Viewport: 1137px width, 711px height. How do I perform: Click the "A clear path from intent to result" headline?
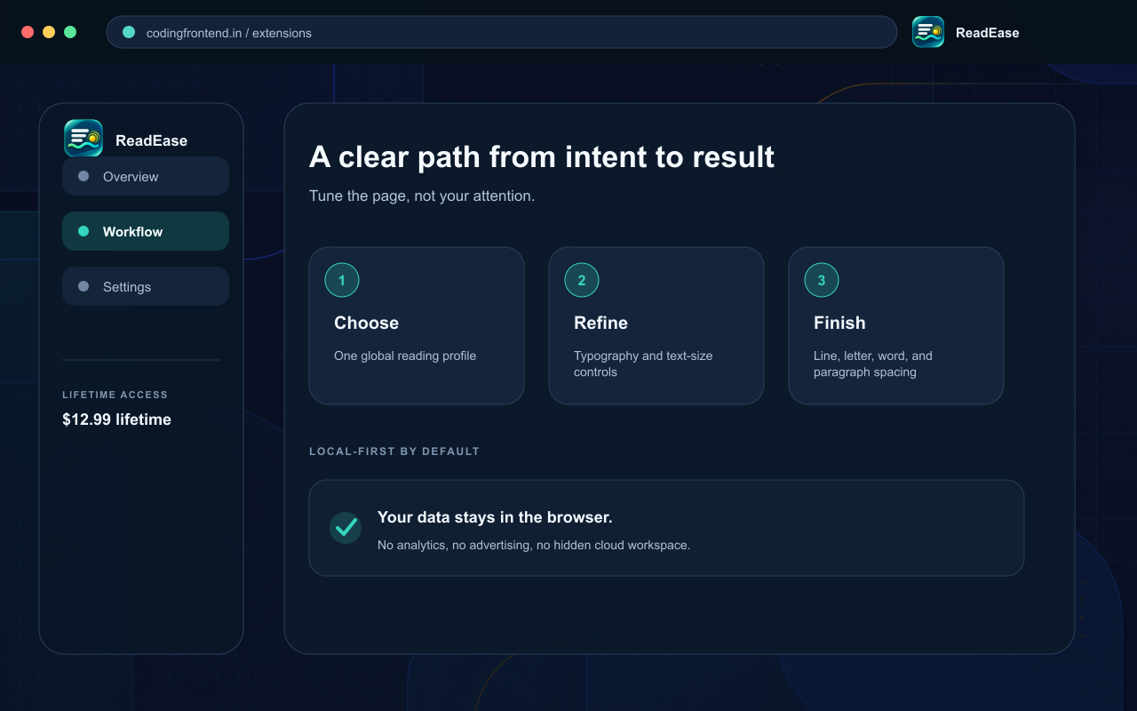[542, 157]
